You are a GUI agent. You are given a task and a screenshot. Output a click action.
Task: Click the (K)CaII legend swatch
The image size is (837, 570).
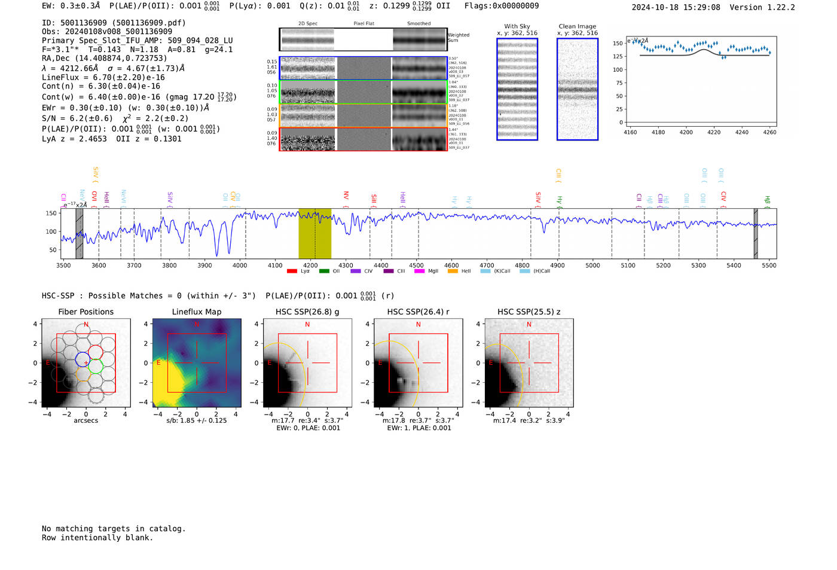tap(485, 271)
